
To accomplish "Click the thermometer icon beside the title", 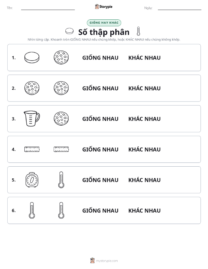I will point(138,31).
